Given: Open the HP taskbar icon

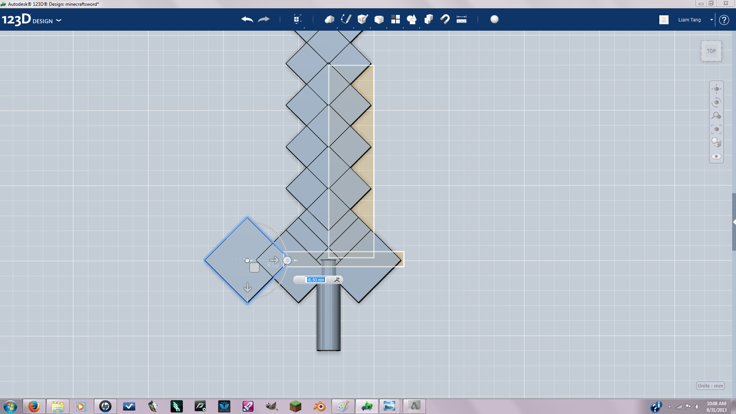Looking at the screenshot, I should [105, 406].
